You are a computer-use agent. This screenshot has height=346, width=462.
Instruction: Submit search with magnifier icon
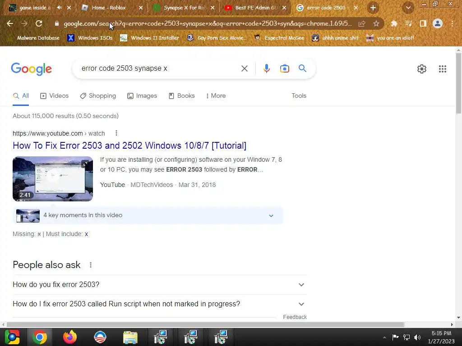point(303,68)
